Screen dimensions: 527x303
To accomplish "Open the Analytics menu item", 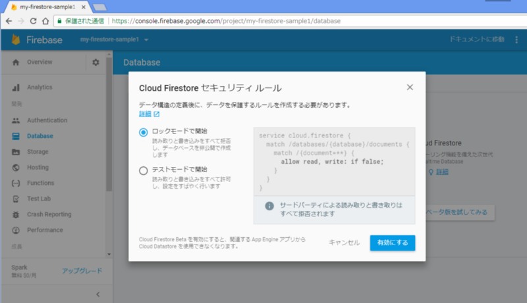I will 40,87.
